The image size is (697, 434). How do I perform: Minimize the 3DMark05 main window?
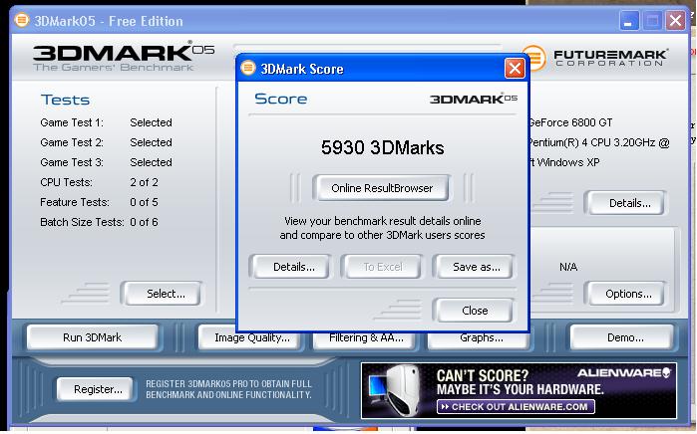(628, 21)
